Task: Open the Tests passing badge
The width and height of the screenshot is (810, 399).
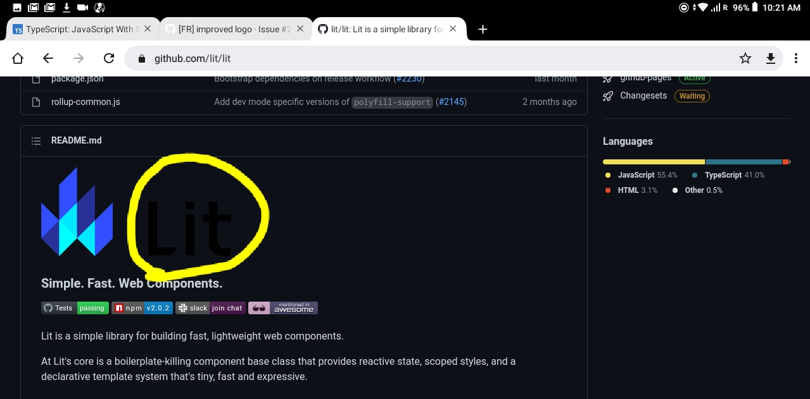Action: click(75, 308)
